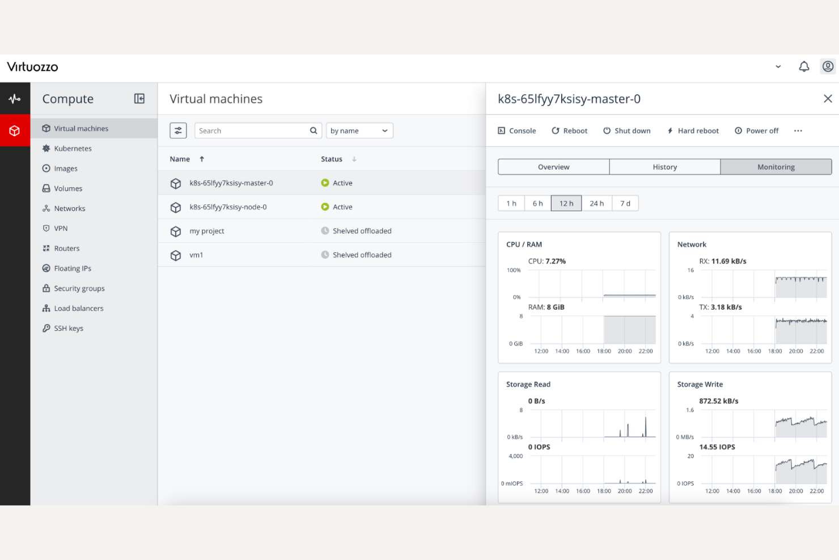Open more actions via the ellipsis menu

pyautogui.click(x=798, y=130)
